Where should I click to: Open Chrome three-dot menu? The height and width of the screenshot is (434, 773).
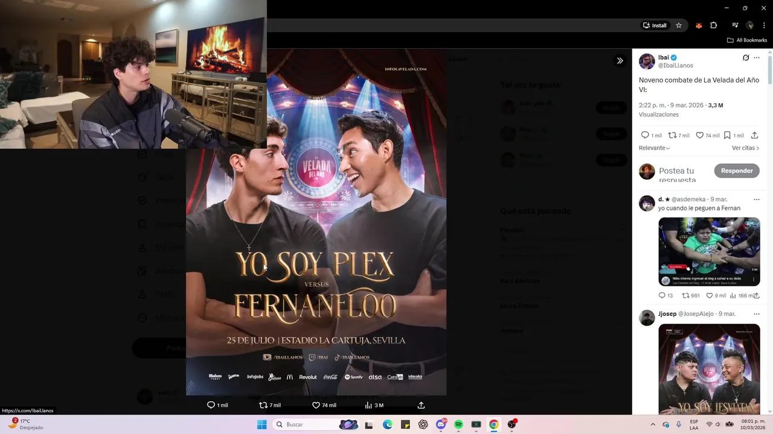click(x=764, y=25)
